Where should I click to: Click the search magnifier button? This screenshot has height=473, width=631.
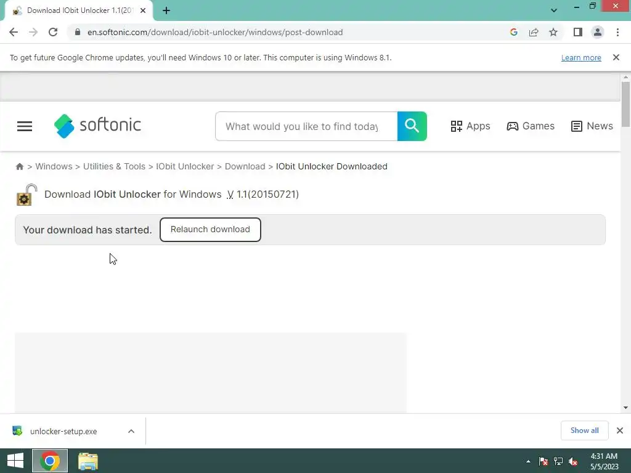412,126
